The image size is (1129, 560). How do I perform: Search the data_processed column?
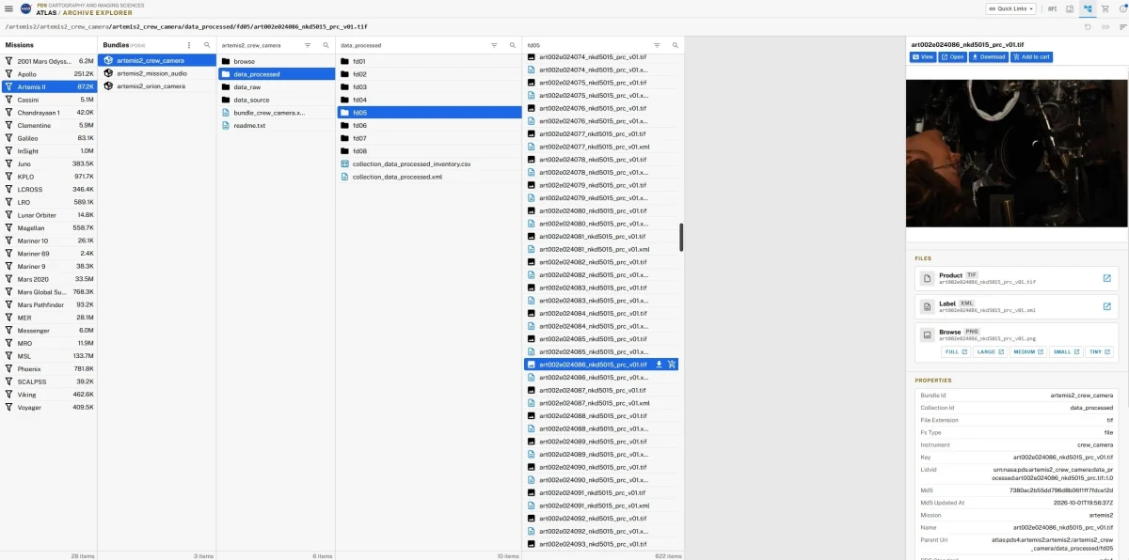point(512,45)
